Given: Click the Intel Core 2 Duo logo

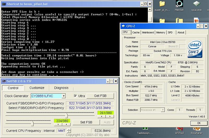Looking at the screenshot, I should coord(195,49).
